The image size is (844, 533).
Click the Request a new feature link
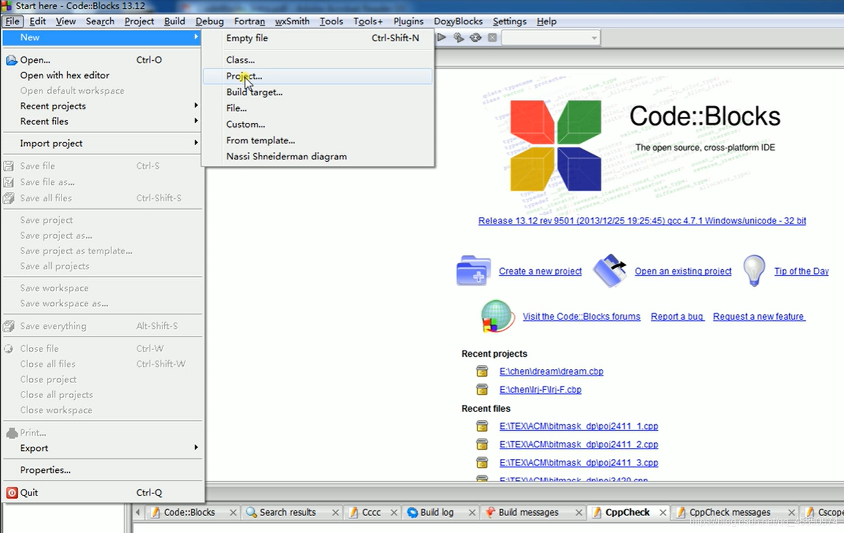pyautogui.click(x=759, y=317)
